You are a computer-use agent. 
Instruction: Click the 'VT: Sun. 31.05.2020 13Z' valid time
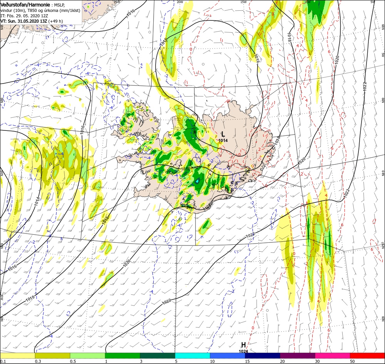click(x=23, y=21)
